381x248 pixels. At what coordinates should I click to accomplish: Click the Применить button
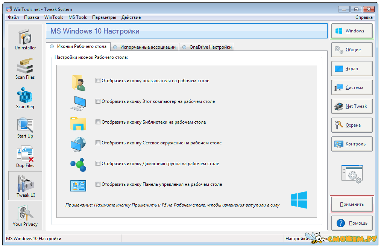352,204
